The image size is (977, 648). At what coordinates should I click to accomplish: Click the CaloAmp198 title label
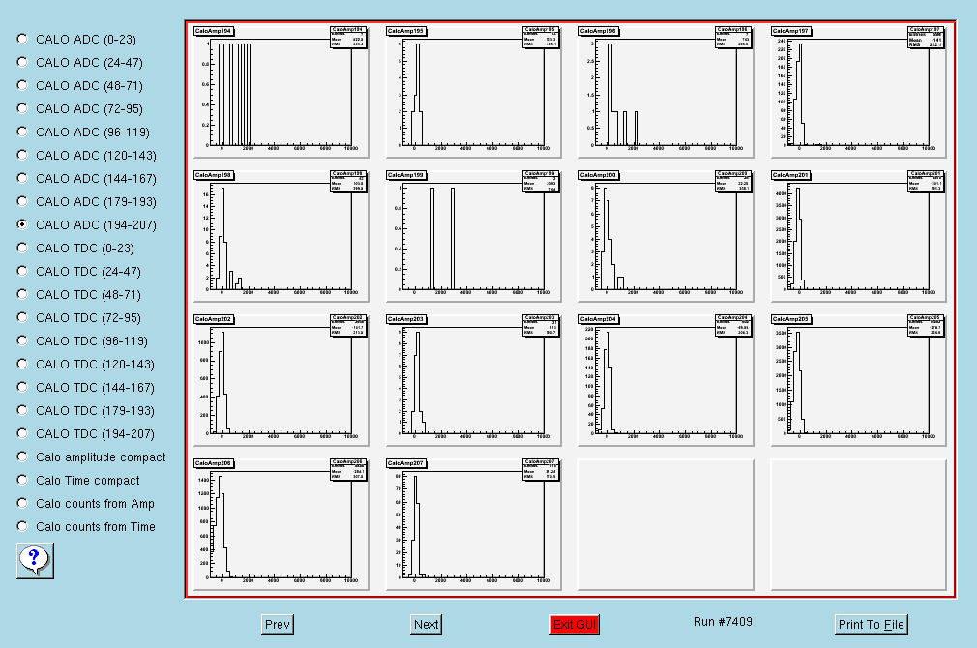coord(213,175)
